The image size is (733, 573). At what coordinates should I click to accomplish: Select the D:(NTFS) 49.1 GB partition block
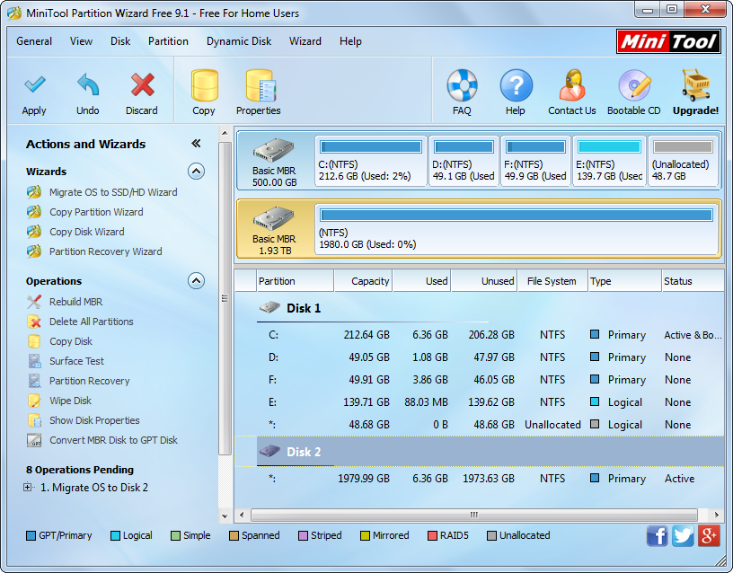pos(464,161)
